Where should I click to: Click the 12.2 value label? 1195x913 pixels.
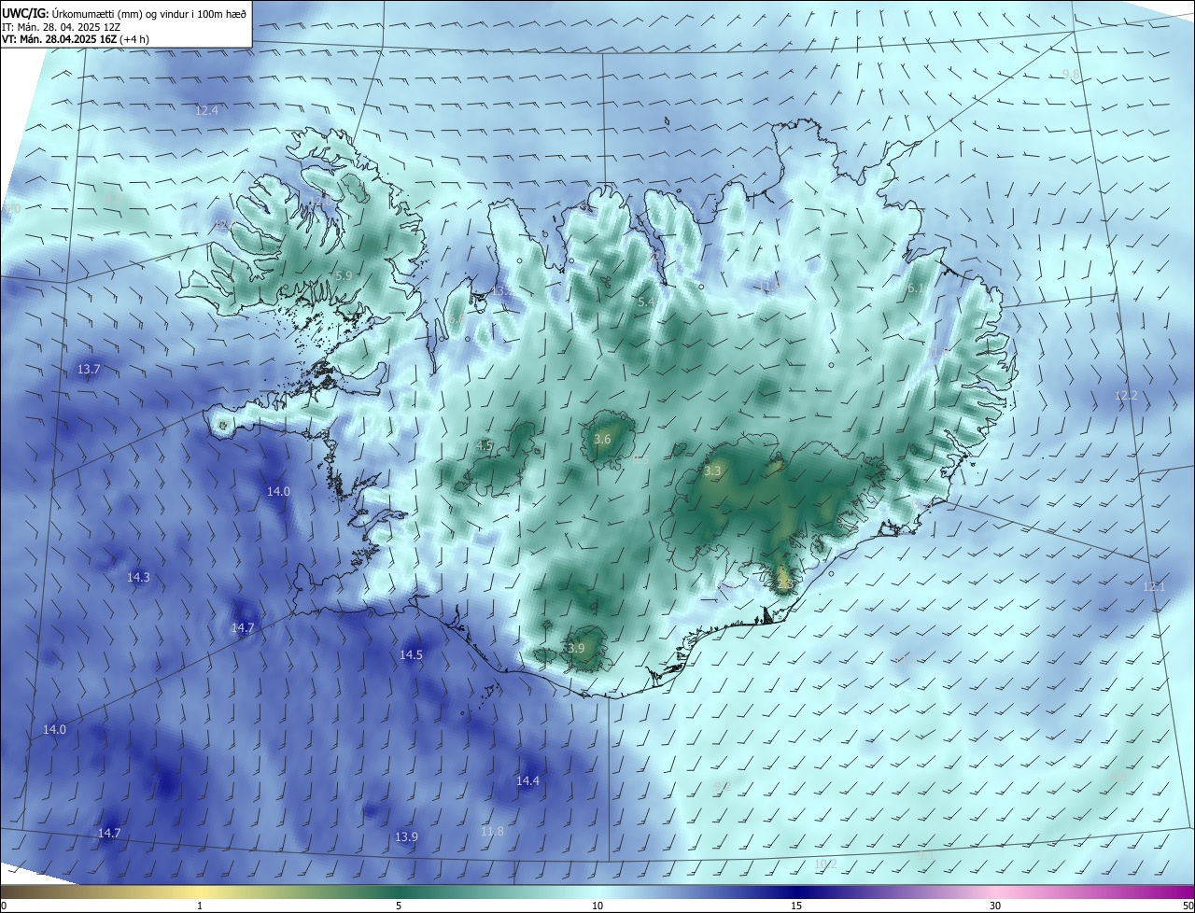pos(1126,396)
